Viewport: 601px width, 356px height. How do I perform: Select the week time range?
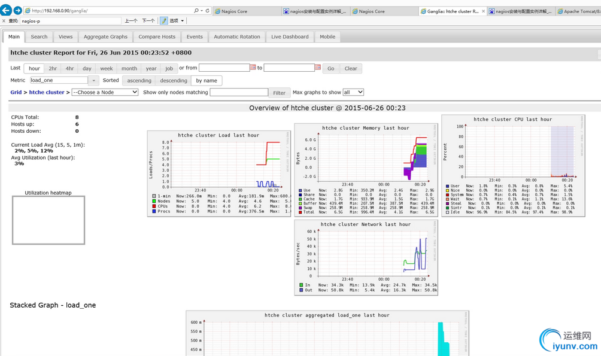(x=107, y=68)
